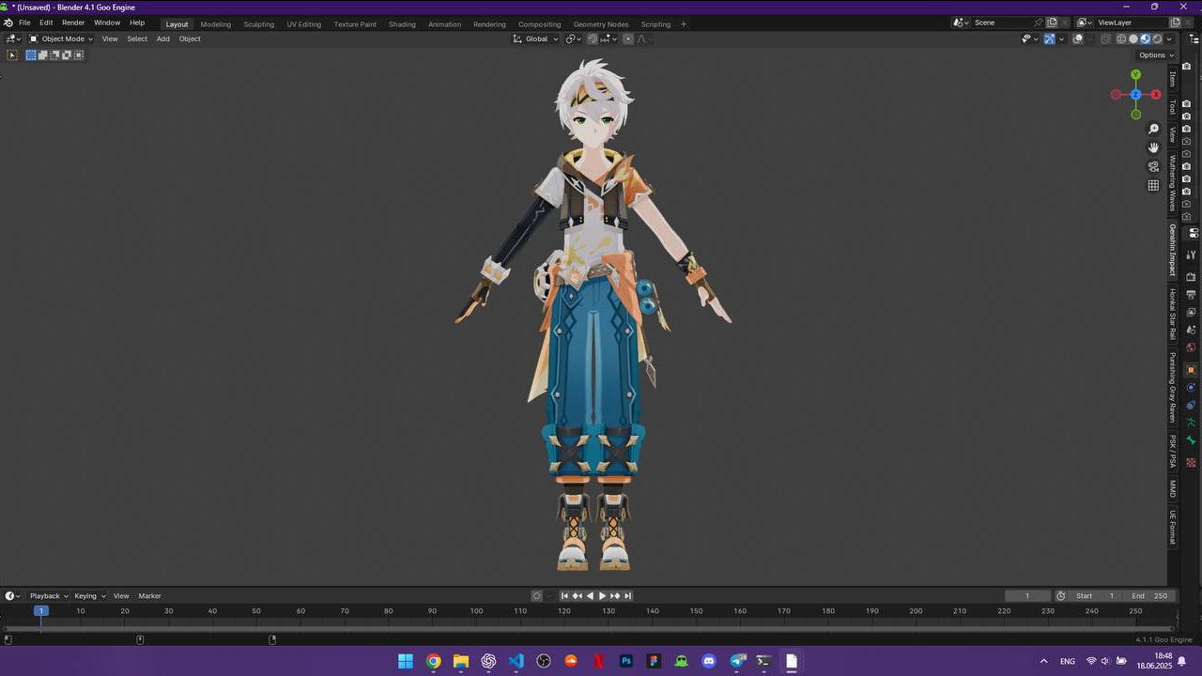Open the Object Mode dropdown

(x=61, y=38)
